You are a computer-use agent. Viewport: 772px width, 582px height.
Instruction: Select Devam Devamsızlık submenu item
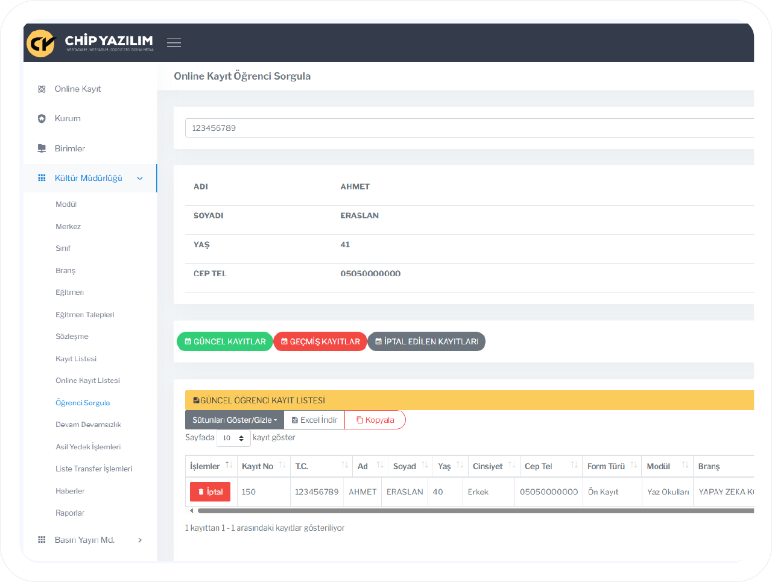pyautogui.click(x=89, y=425)
